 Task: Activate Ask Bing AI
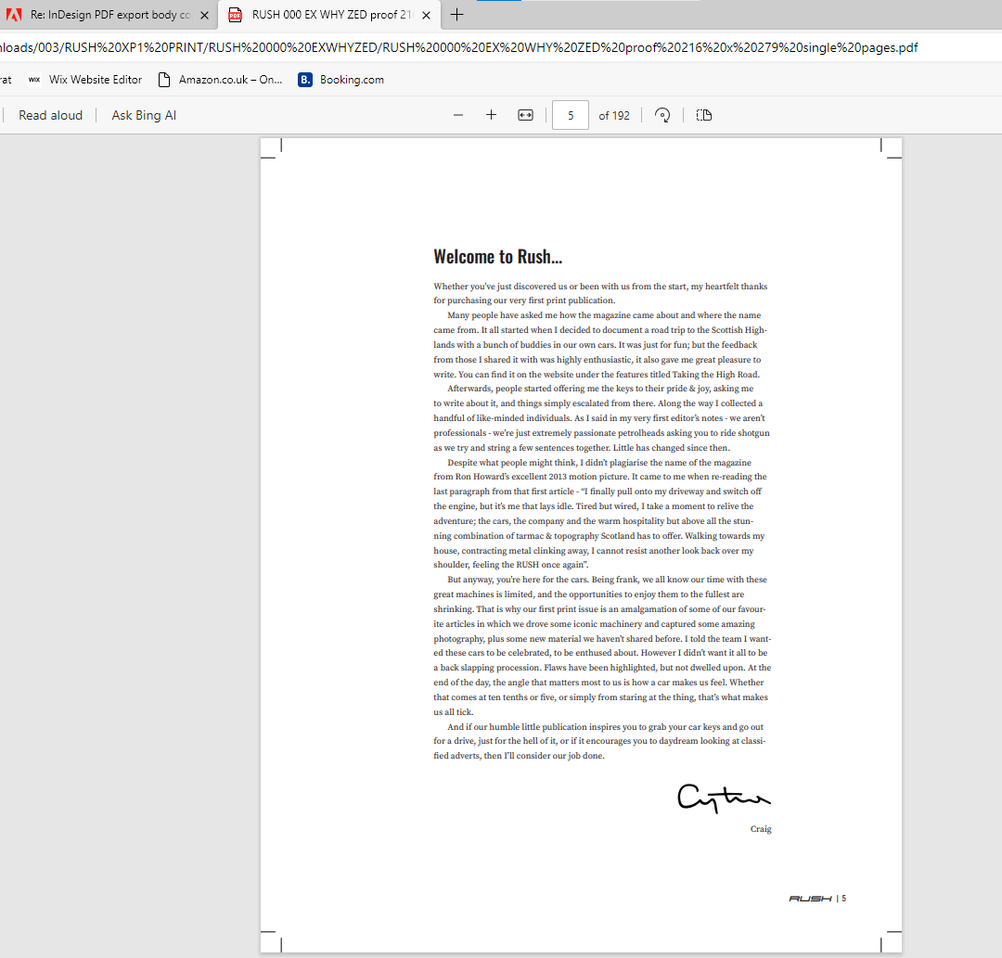coord(143,115)
